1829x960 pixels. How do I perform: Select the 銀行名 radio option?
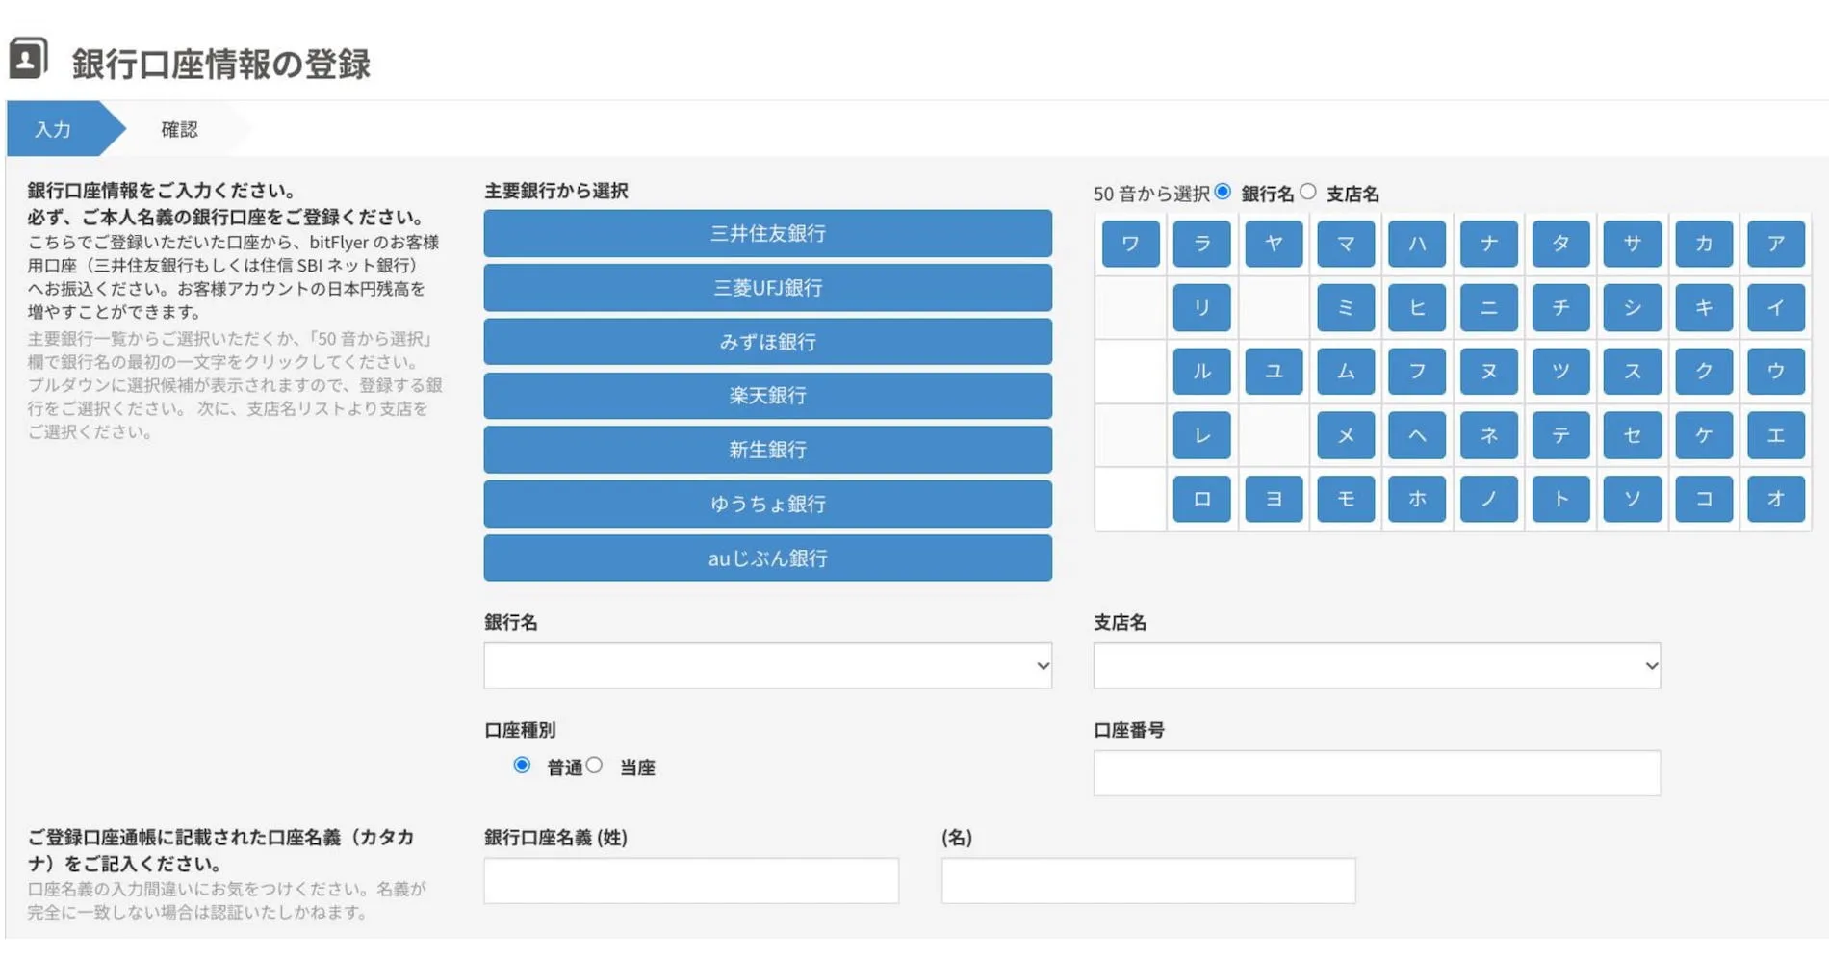click(1223, 192)
